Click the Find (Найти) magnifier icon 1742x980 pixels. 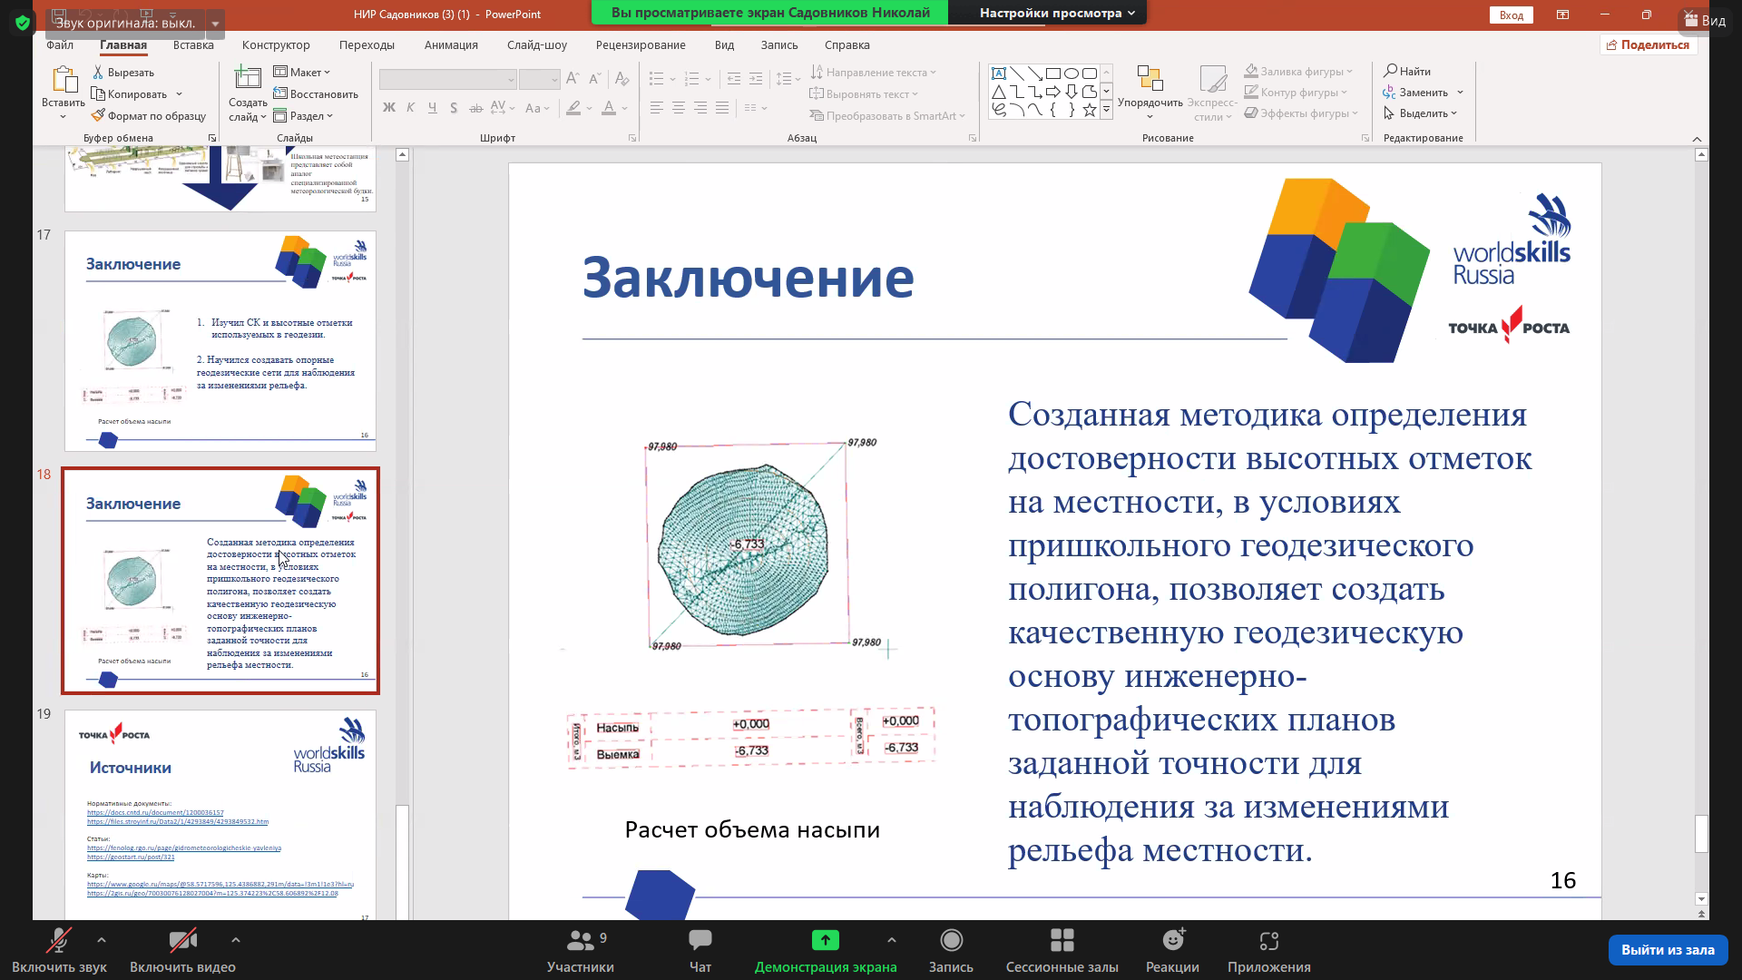pyautogui.click(x=1390, y=71)
